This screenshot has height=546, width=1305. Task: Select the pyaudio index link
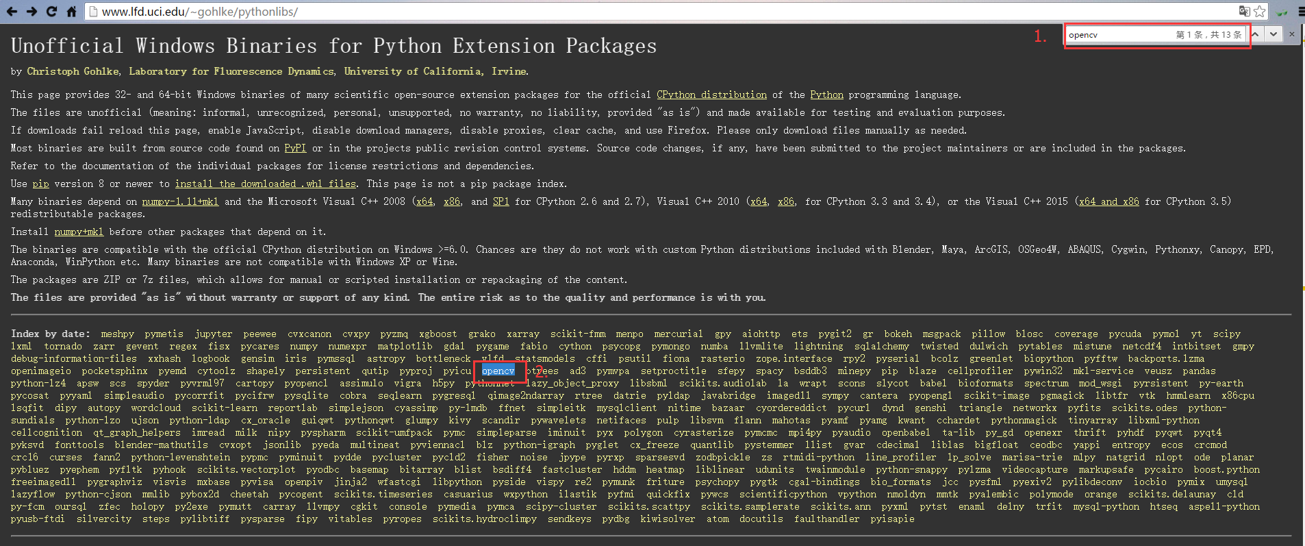point(852,432)
